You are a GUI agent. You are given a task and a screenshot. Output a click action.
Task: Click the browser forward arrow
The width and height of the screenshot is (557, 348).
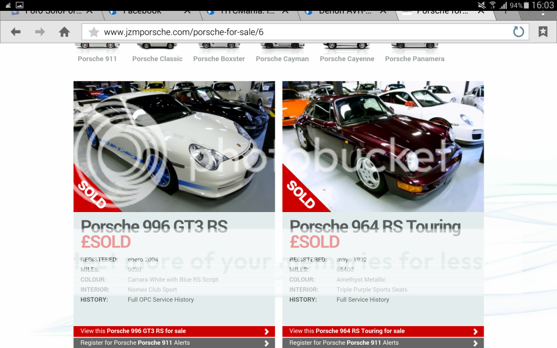(x=40, y=32)
